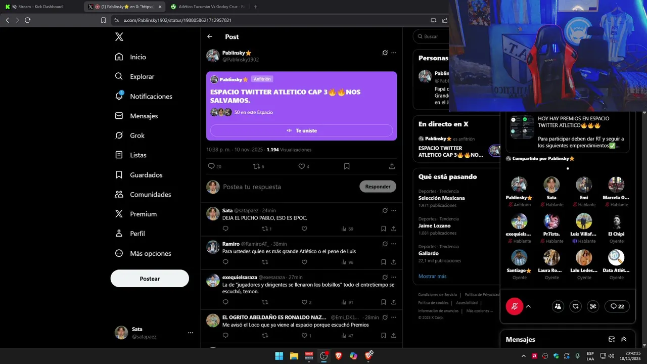The width and height of the screenshot is (647, 364).
Task: Click Mostrar más under trends
Action: pos(432,277)
